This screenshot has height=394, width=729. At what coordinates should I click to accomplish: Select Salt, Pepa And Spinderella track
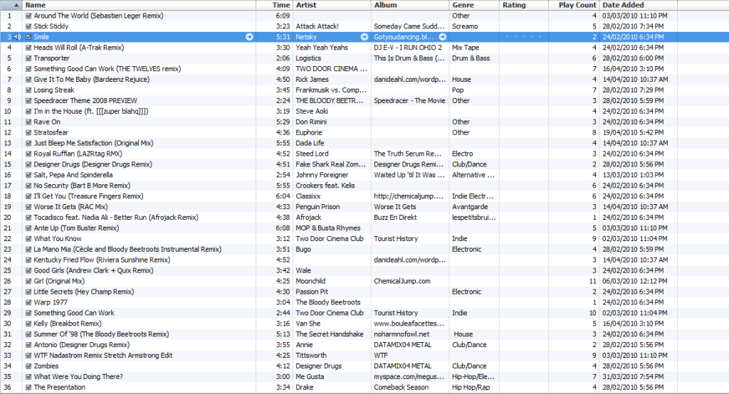pyautogui.click(x=73, y=175)
